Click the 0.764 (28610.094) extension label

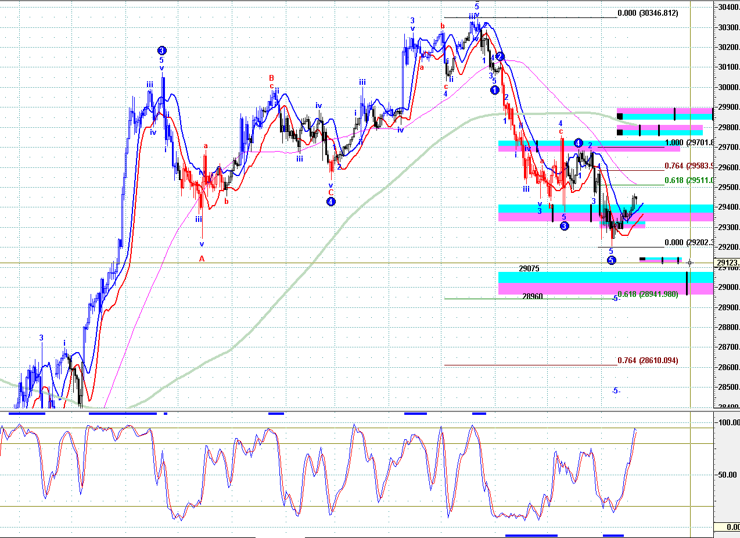(x=648, y=361)
